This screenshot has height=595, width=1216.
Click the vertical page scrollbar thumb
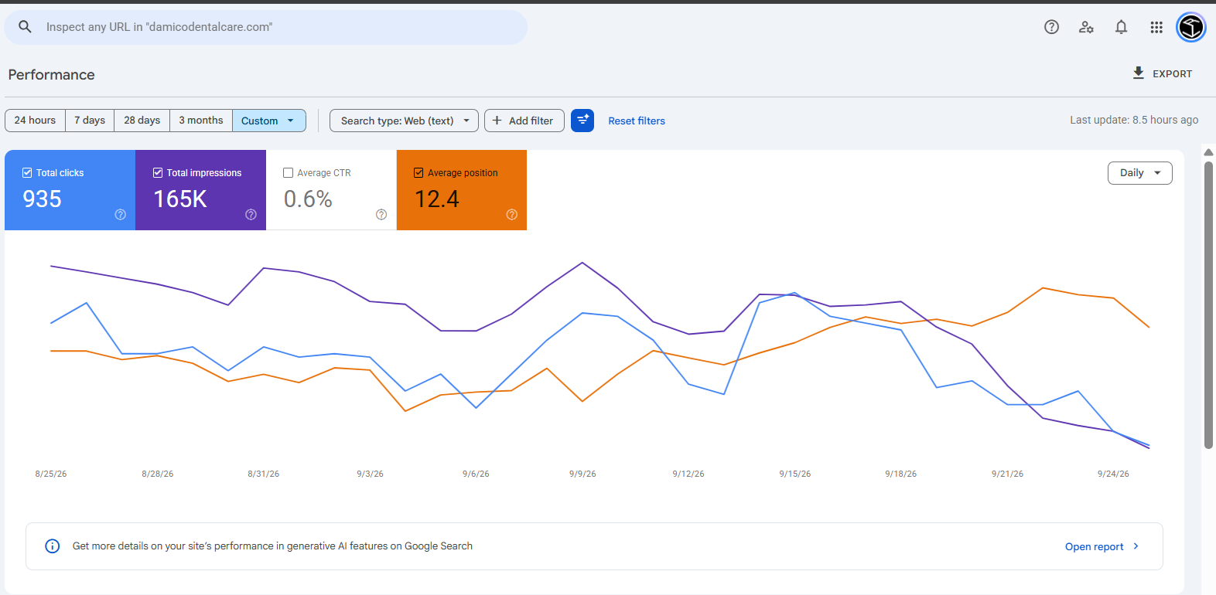tap(1208, 304)
